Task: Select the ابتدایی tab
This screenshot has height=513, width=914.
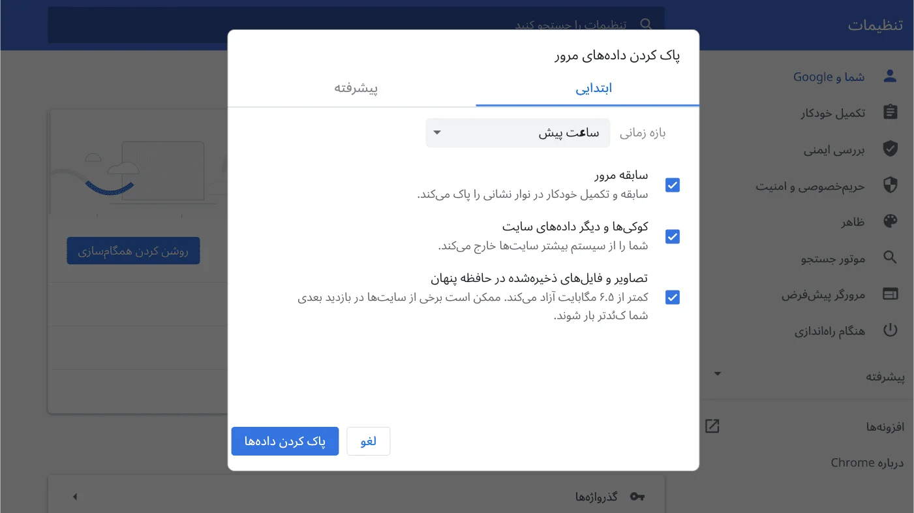Action: 594,89
